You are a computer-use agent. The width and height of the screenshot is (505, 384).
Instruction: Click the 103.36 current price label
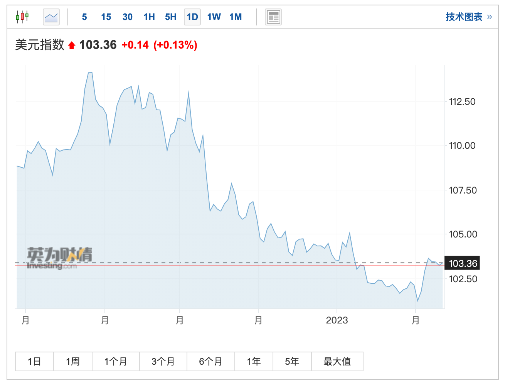click(x=463, y=263)
